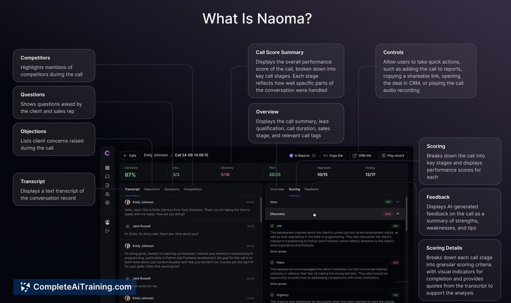
Task: Click Jack Russell's avatar at 00:10
Action: pyautogui.click(x=127, y=226)
